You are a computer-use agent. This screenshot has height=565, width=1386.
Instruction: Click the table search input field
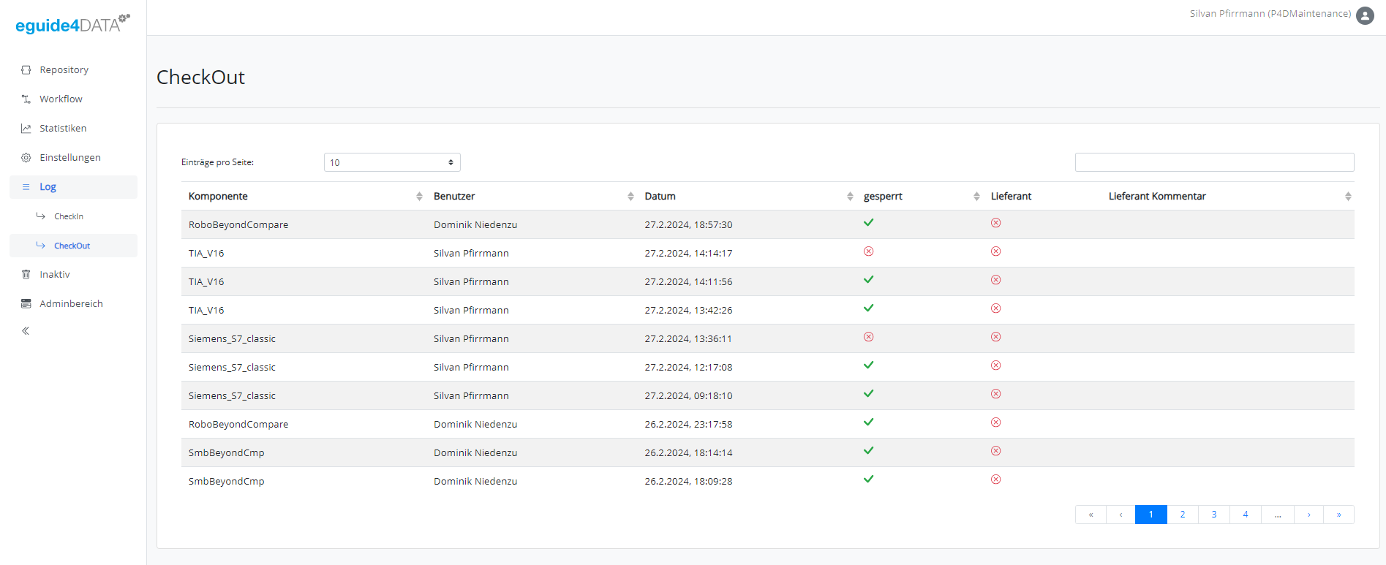coord(1214,162)
